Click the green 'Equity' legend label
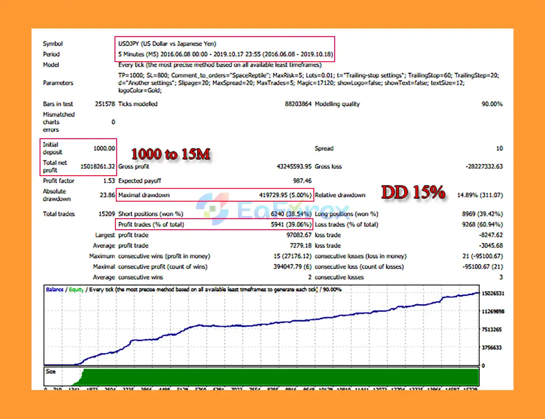This screenshot has width=545, height=419. (76, 289)
